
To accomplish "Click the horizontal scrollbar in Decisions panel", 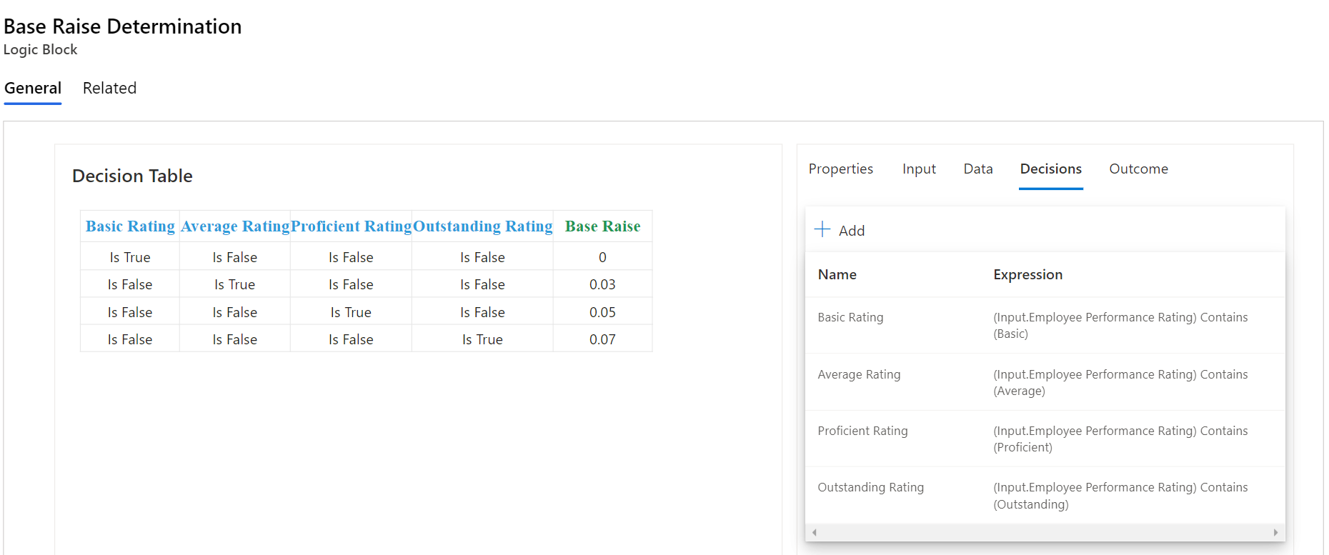I will click(1043, 532).
